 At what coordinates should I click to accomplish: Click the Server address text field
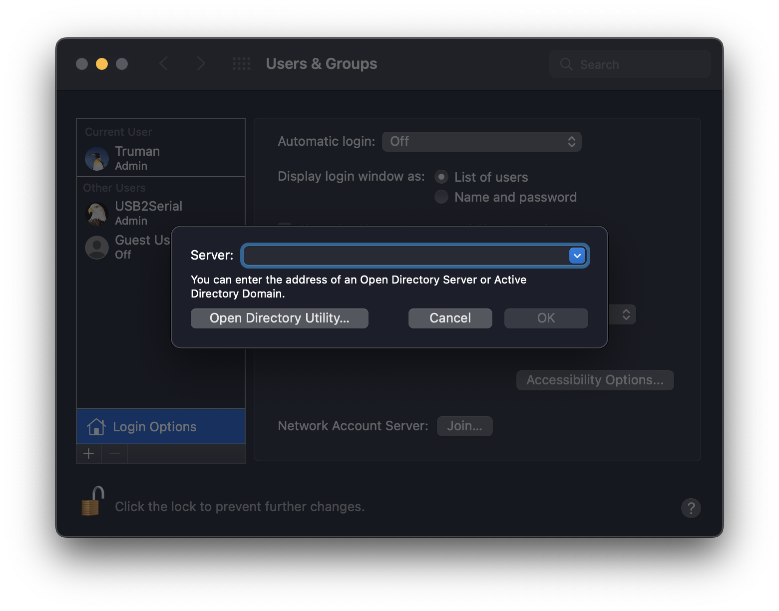point(405,256)
